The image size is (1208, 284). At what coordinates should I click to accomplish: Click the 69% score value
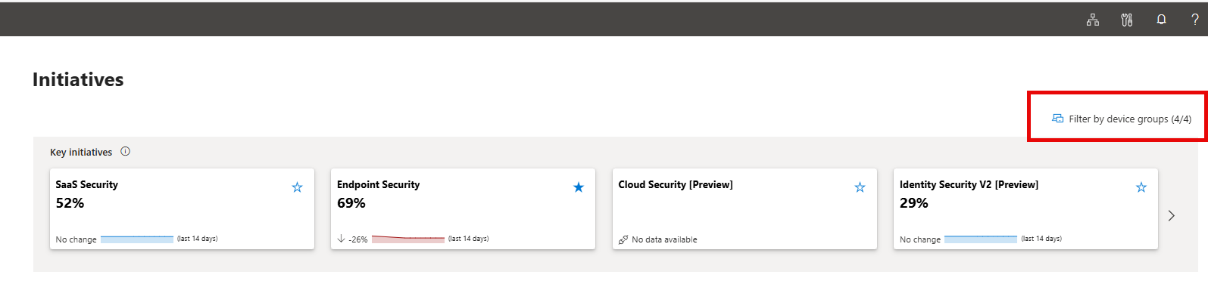point(351,203)
